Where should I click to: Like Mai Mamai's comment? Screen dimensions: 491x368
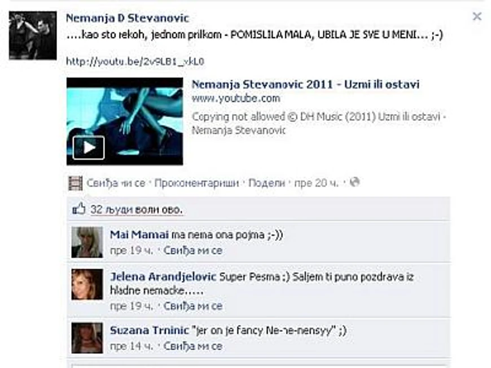coord(193,251)
